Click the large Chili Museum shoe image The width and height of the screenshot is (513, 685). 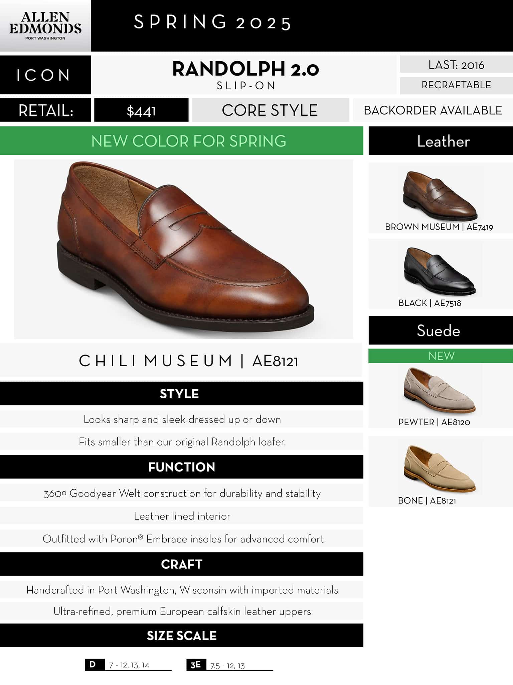184,249
